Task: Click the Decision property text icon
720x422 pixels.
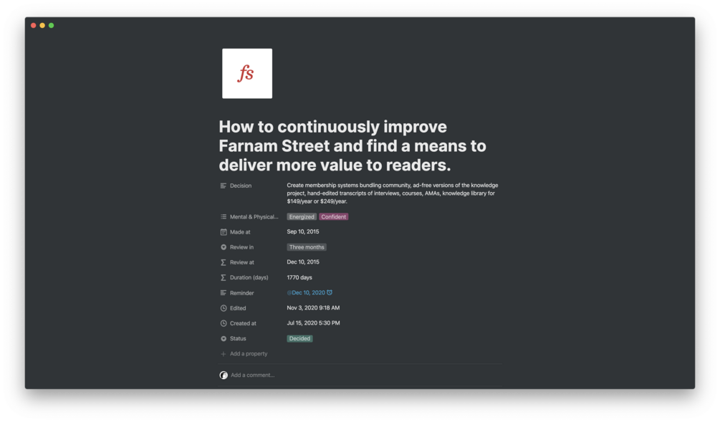Action: point(223,186)
